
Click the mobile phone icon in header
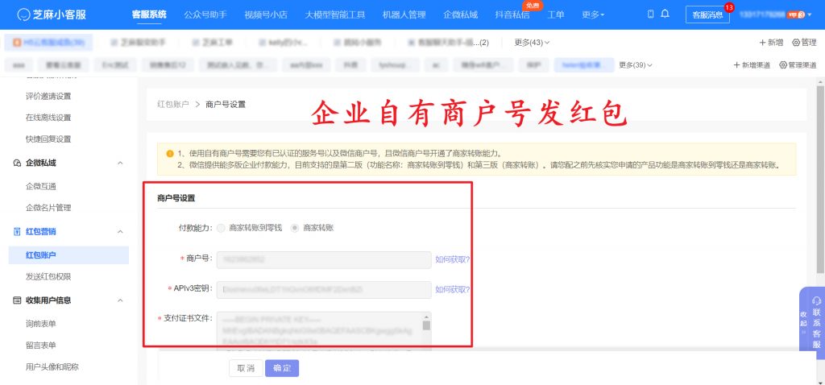(651, 14)
